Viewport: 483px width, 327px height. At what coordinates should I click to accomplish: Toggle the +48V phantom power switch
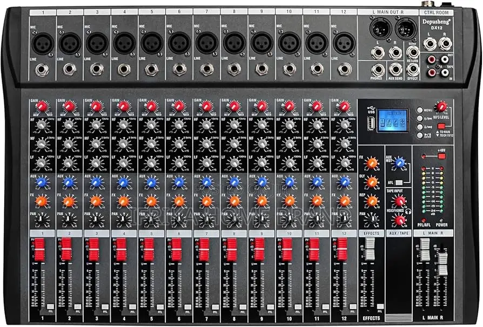441,156
